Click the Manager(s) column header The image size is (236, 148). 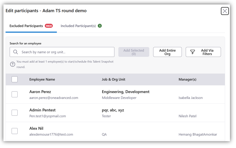coord(187,80)
